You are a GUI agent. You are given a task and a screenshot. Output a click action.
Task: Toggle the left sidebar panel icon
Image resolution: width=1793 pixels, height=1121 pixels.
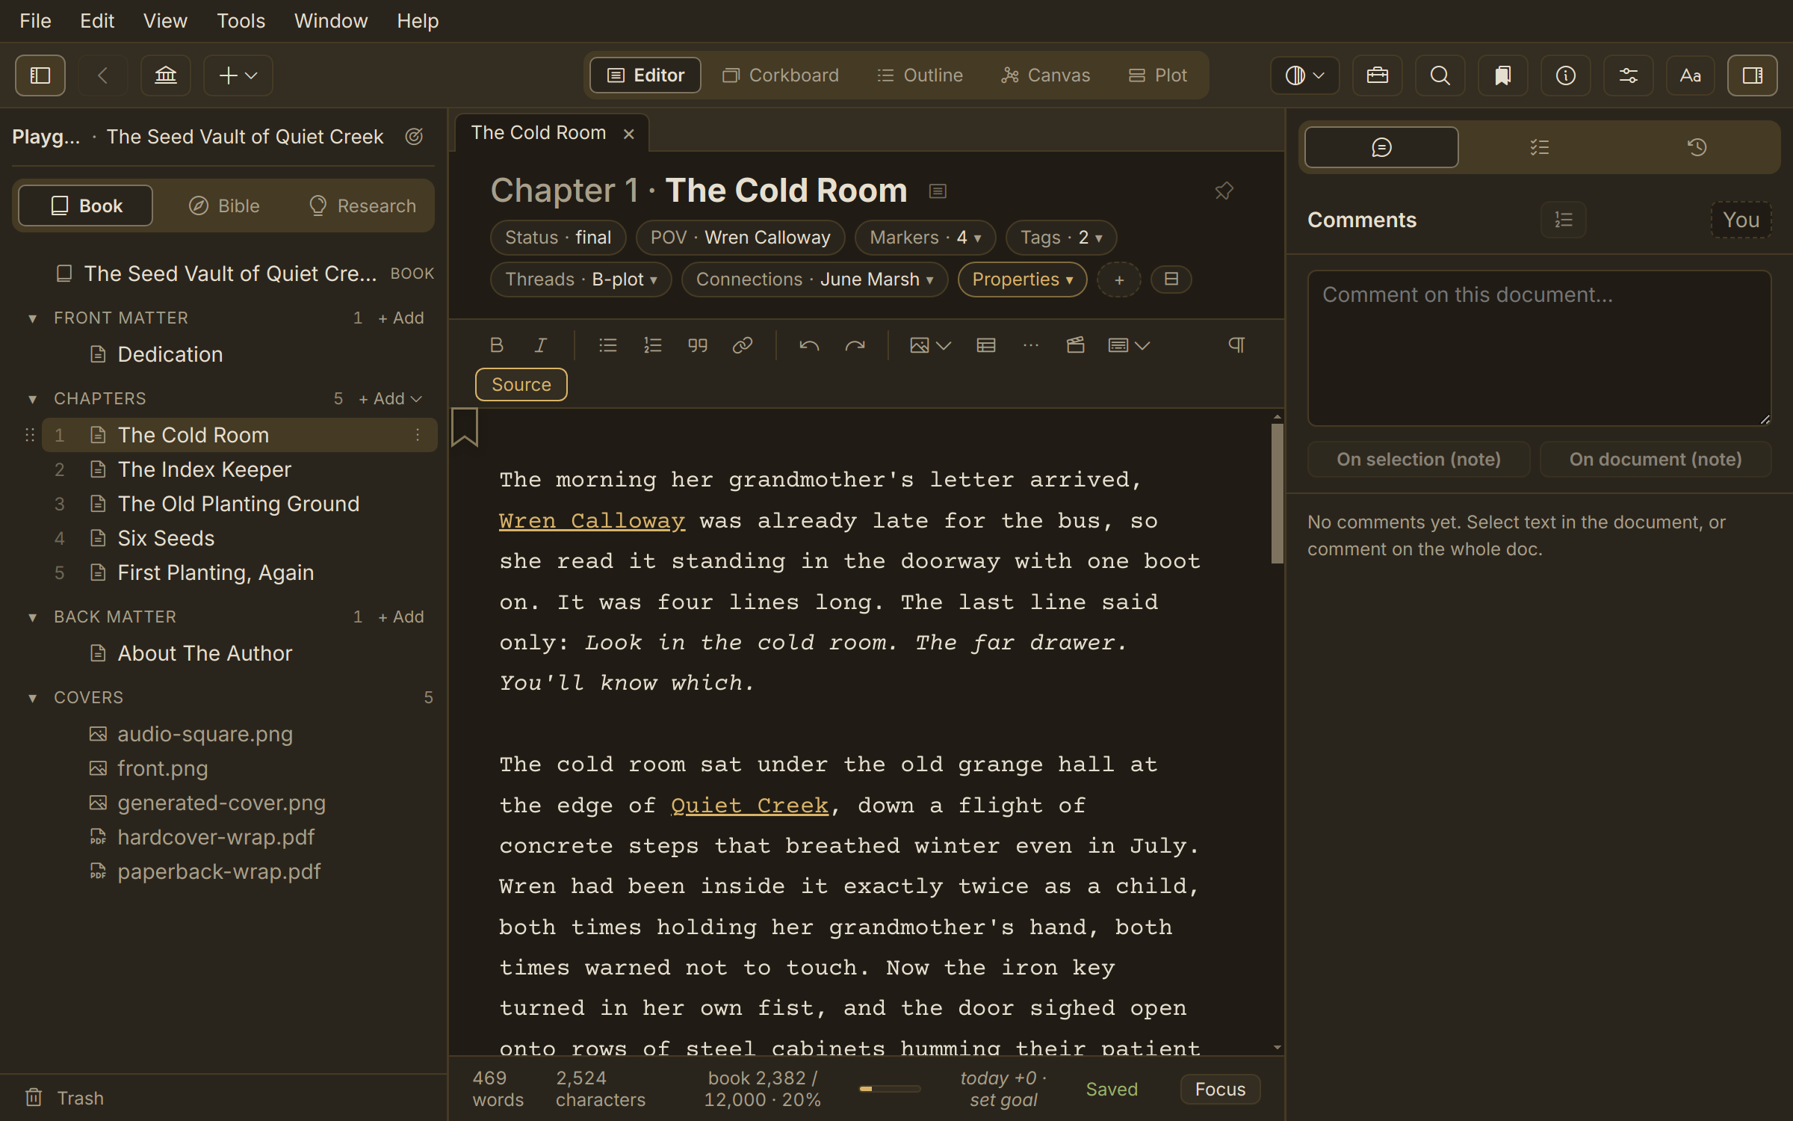click(x=40, y=75)
